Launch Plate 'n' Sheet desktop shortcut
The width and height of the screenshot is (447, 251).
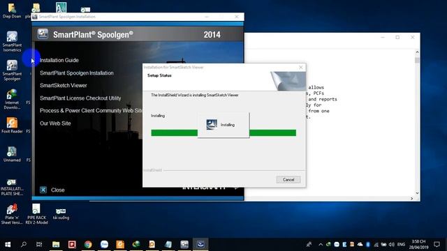point(12,214)
